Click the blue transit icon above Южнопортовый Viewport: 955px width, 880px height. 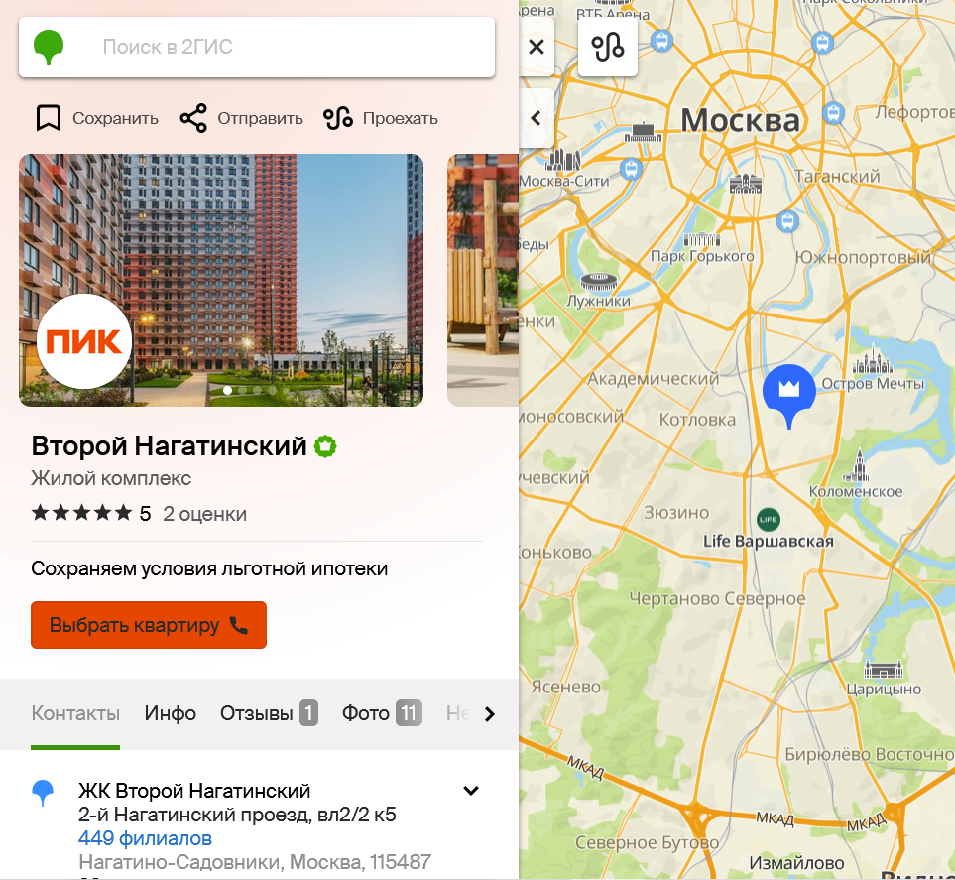787,220
